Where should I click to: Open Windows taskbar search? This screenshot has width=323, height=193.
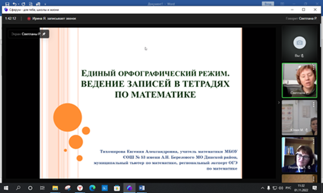click(x=18, y=188)
